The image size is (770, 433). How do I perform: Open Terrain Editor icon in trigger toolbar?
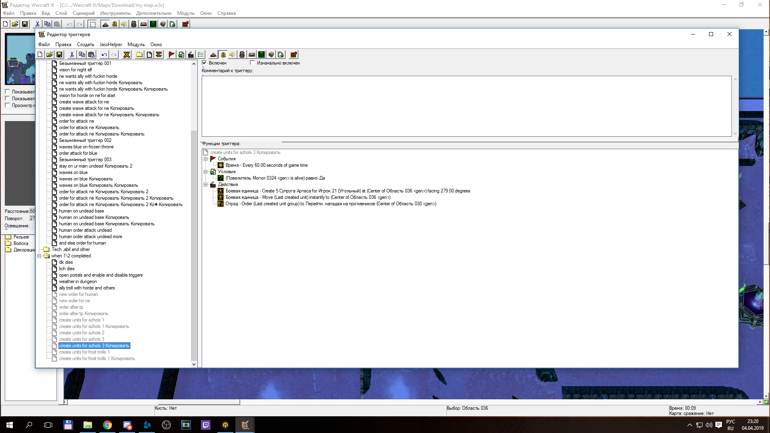(x=213, y=55)
